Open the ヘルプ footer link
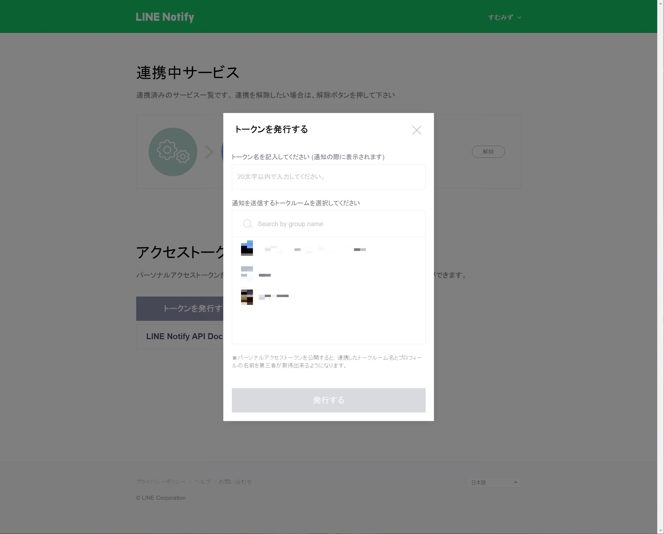 tap(202, 481)
